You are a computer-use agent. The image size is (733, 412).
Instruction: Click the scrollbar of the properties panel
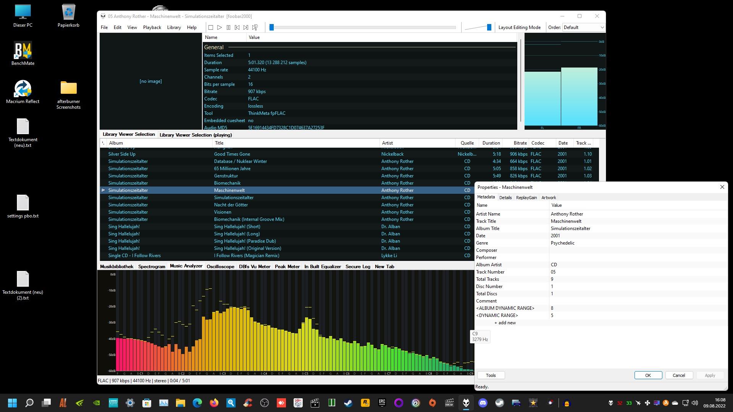tap(520, 81)
